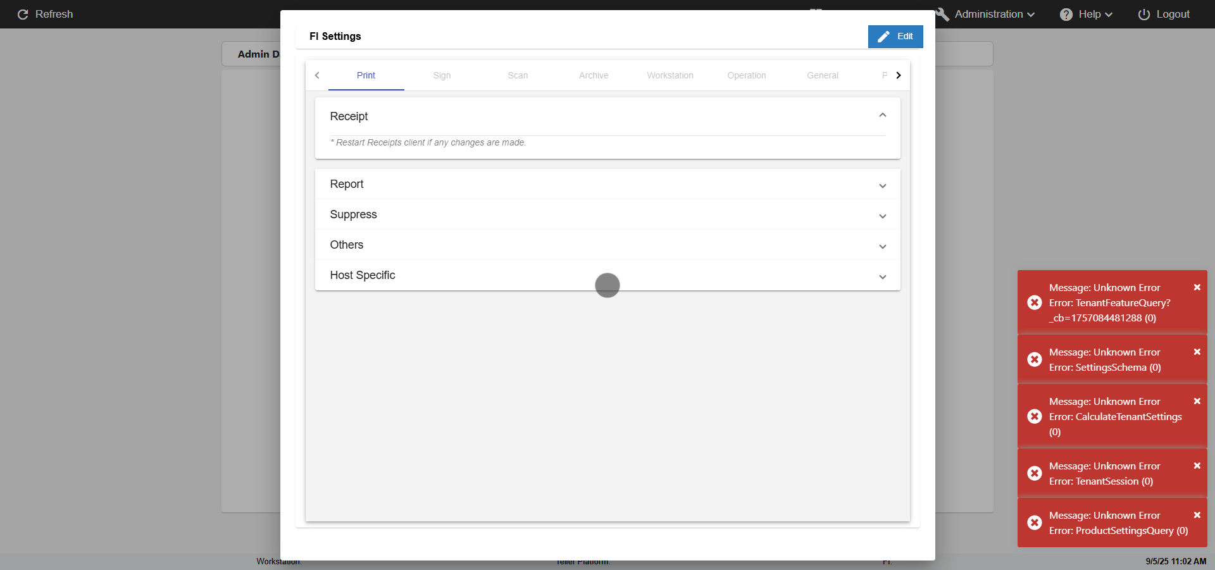Dismiss the TenantSession error notification
Viewport: 1215px width, 570px height.
(1197, 466)
